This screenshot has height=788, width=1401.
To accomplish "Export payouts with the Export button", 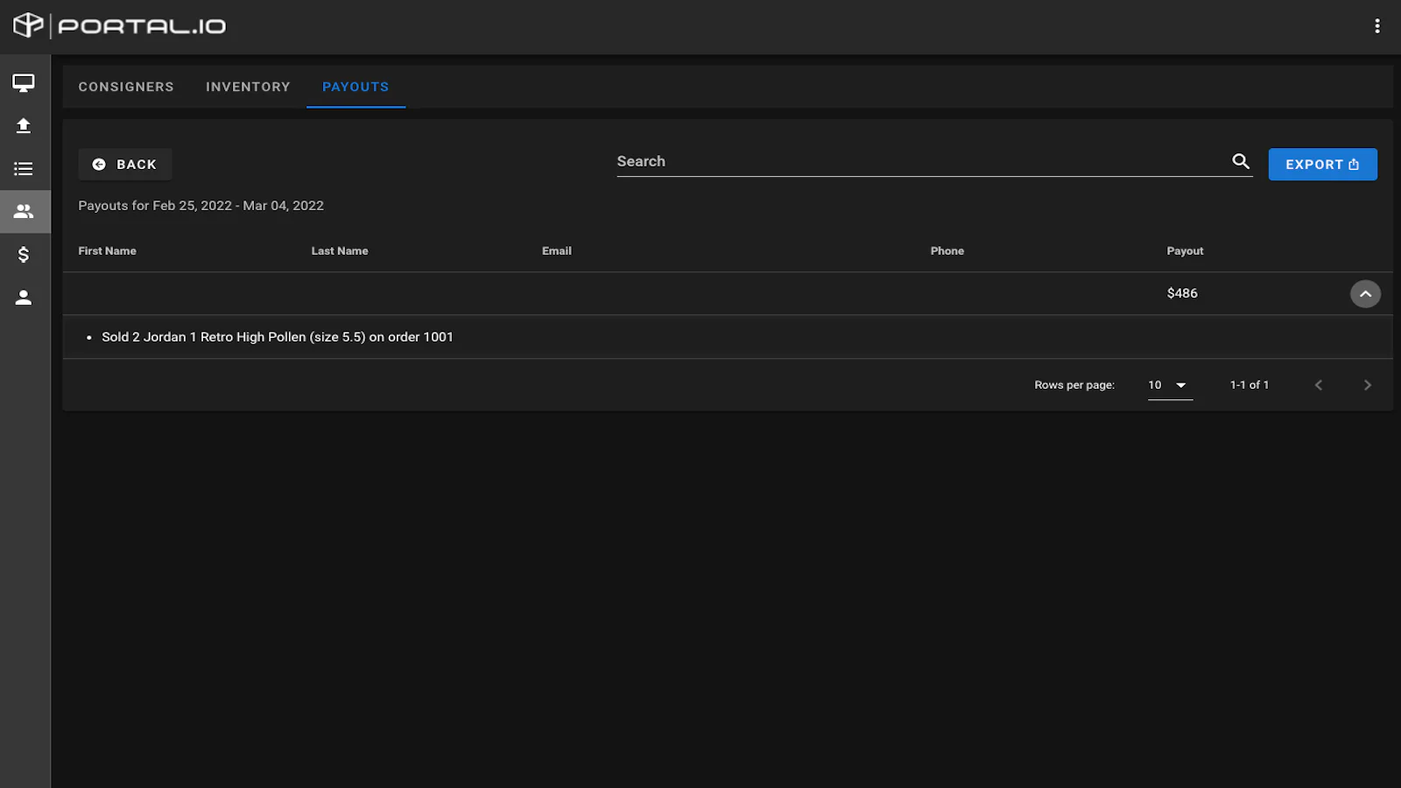I will pyautogui.click(x=1322, y=165).
